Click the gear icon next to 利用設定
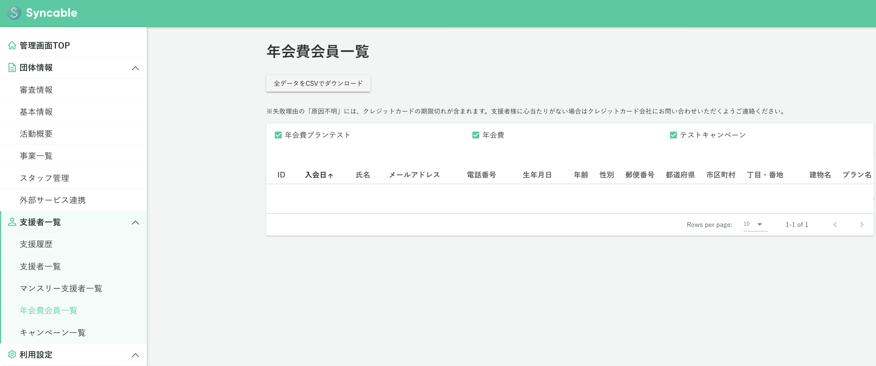This screenshot has height=366, width=876. [12, 354]
